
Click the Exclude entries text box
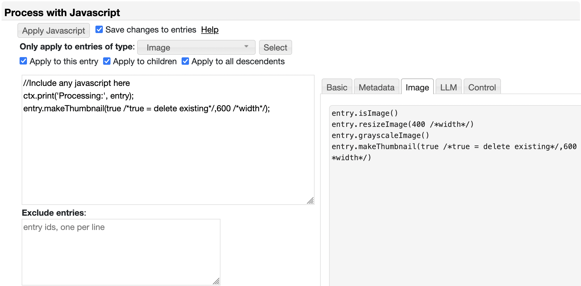pyautogui.click(x=121, y=252)
